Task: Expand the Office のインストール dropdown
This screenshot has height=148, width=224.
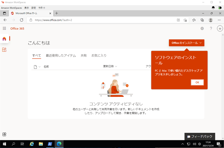Action: tap(187, 43)
